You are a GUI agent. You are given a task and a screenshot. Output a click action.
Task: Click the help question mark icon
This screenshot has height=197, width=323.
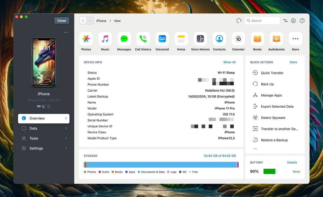click(x=302, y=21)
